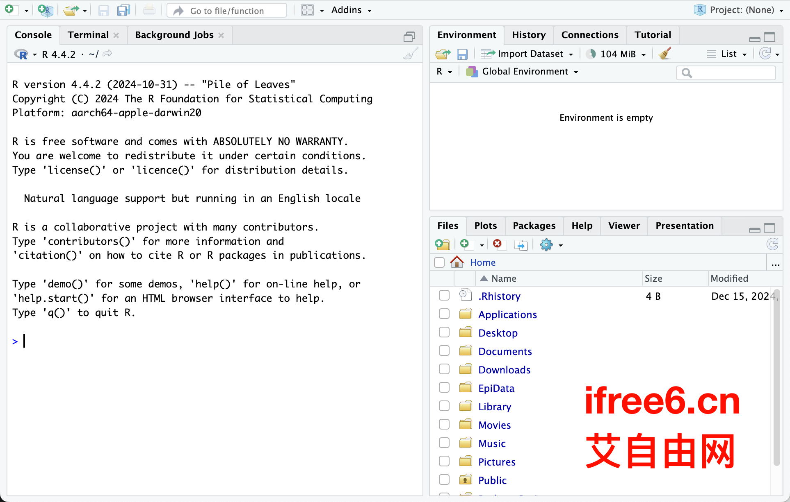Open the Packages tab
The image size is (790, 502).
coord(534,226)
